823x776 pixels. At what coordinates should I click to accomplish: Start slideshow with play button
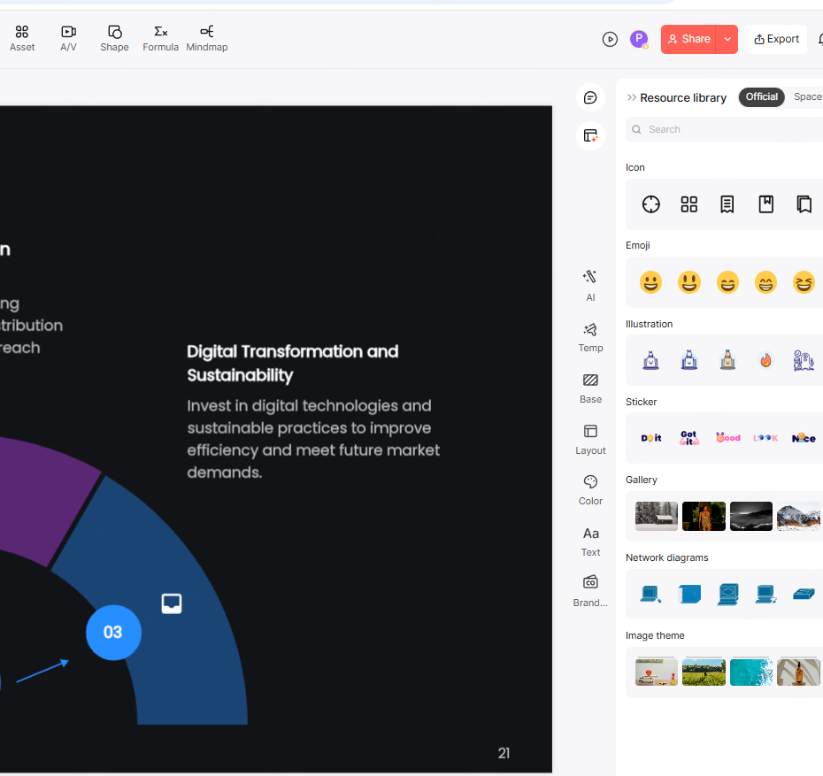610,39
